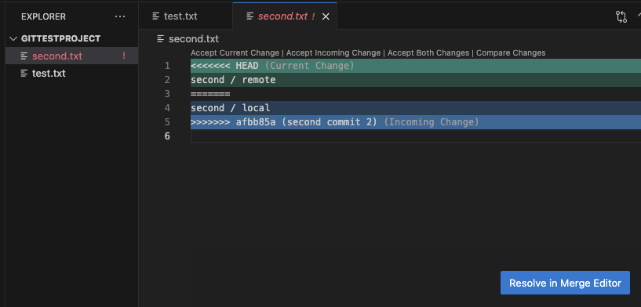
Task: Click Compare Changes code lens
Action: [x=511, y=53]
